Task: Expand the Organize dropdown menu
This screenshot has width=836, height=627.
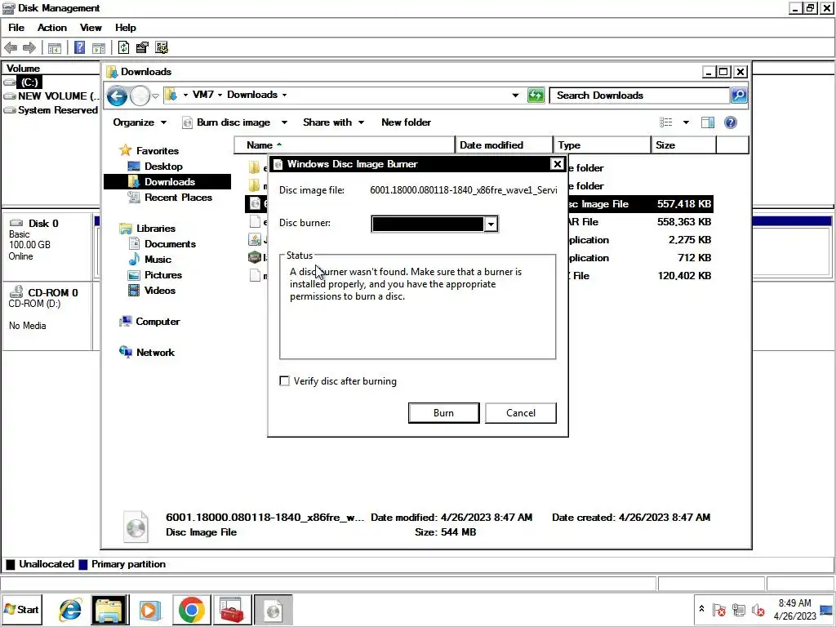Action: click(x=140, y=122)
